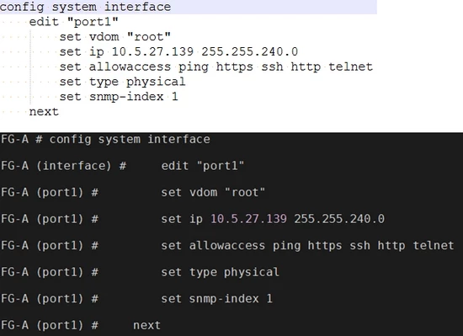
Task: Click the code folding guide line beside port1 block
Action: coord(30,67)
